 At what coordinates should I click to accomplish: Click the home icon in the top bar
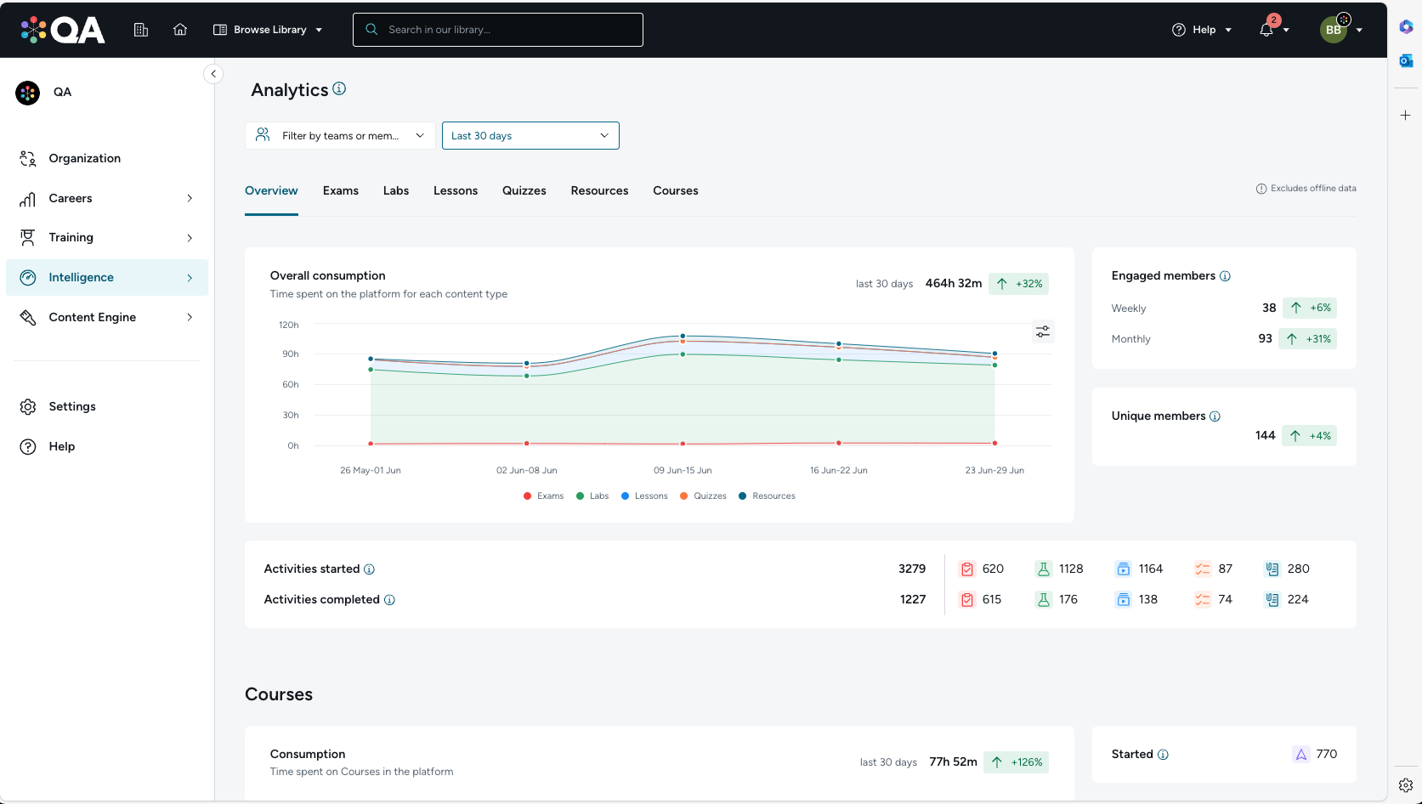point(179,29)
